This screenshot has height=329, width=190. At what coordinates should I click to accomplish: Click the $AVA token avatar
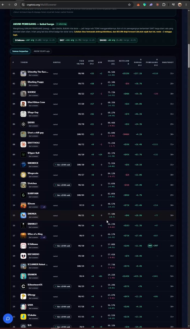click(23, 307)
